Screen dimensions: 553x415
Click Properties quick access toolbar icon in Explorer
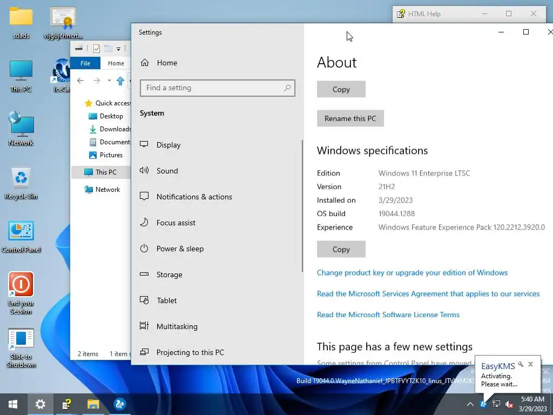(x=96, y=49)
